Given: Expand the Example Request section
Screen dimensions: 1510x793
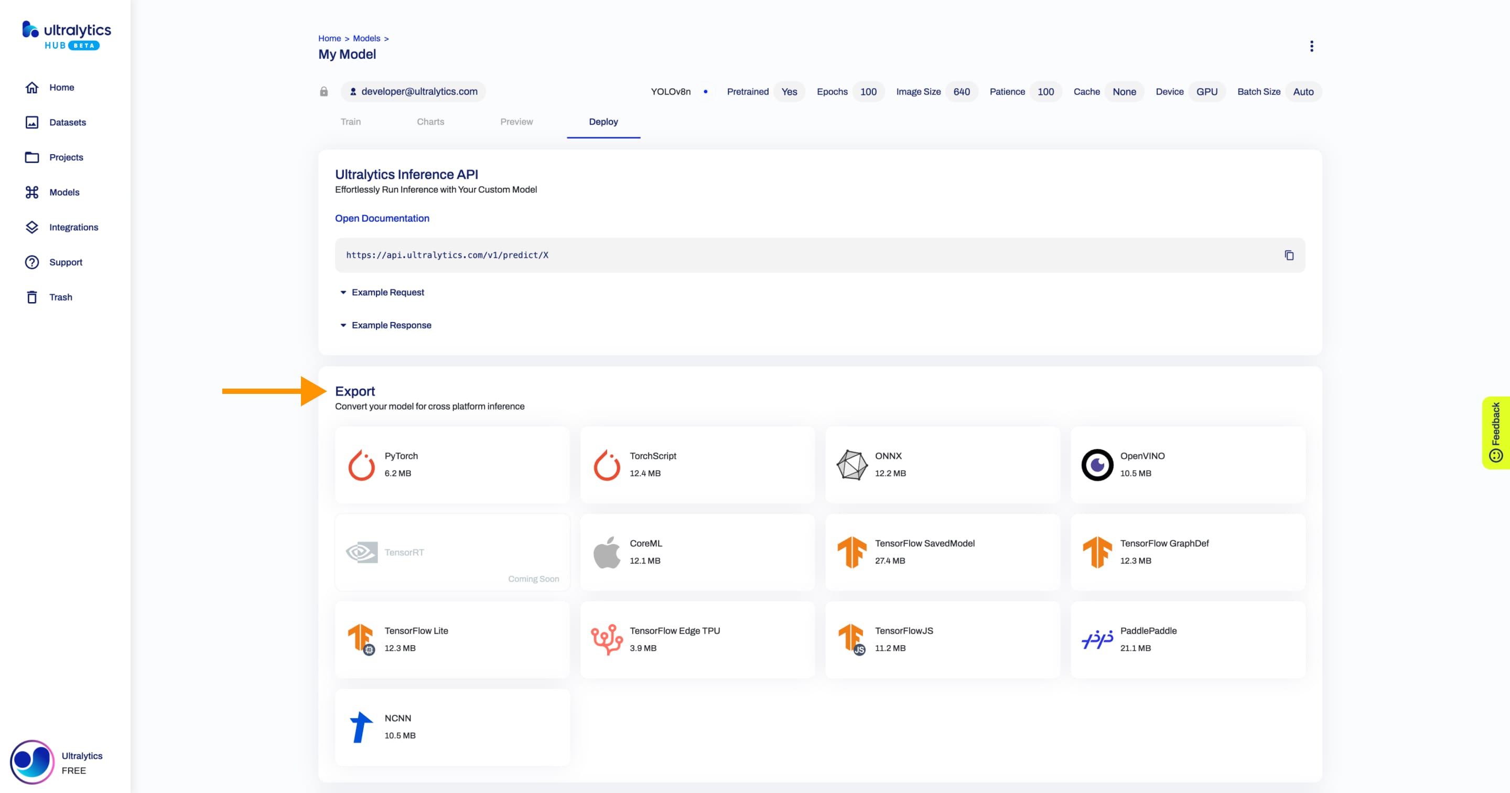Looking at the screenshot, I should 383,292.
